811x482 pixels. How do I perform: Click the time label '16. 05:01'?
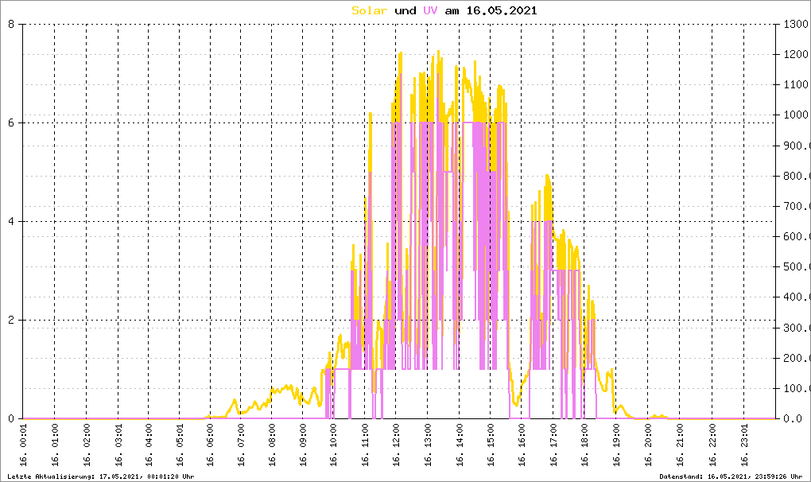point(180,445)
